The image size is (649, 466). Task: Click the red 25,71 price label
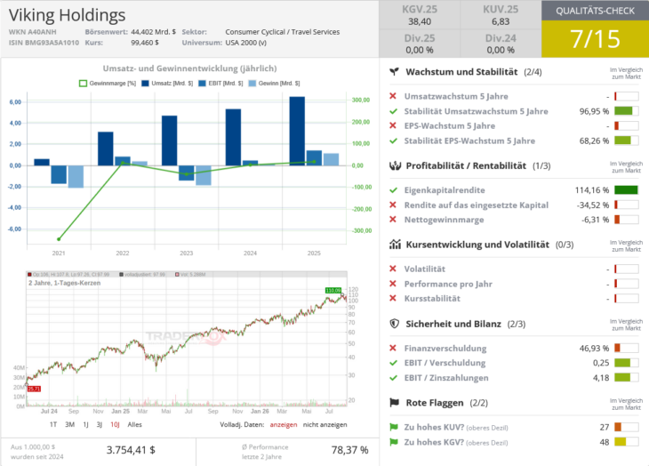34,389
